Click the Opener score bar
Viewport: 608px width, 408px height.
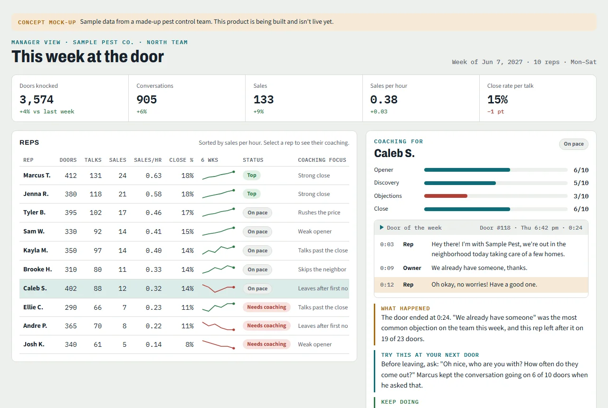coord(495,170)
